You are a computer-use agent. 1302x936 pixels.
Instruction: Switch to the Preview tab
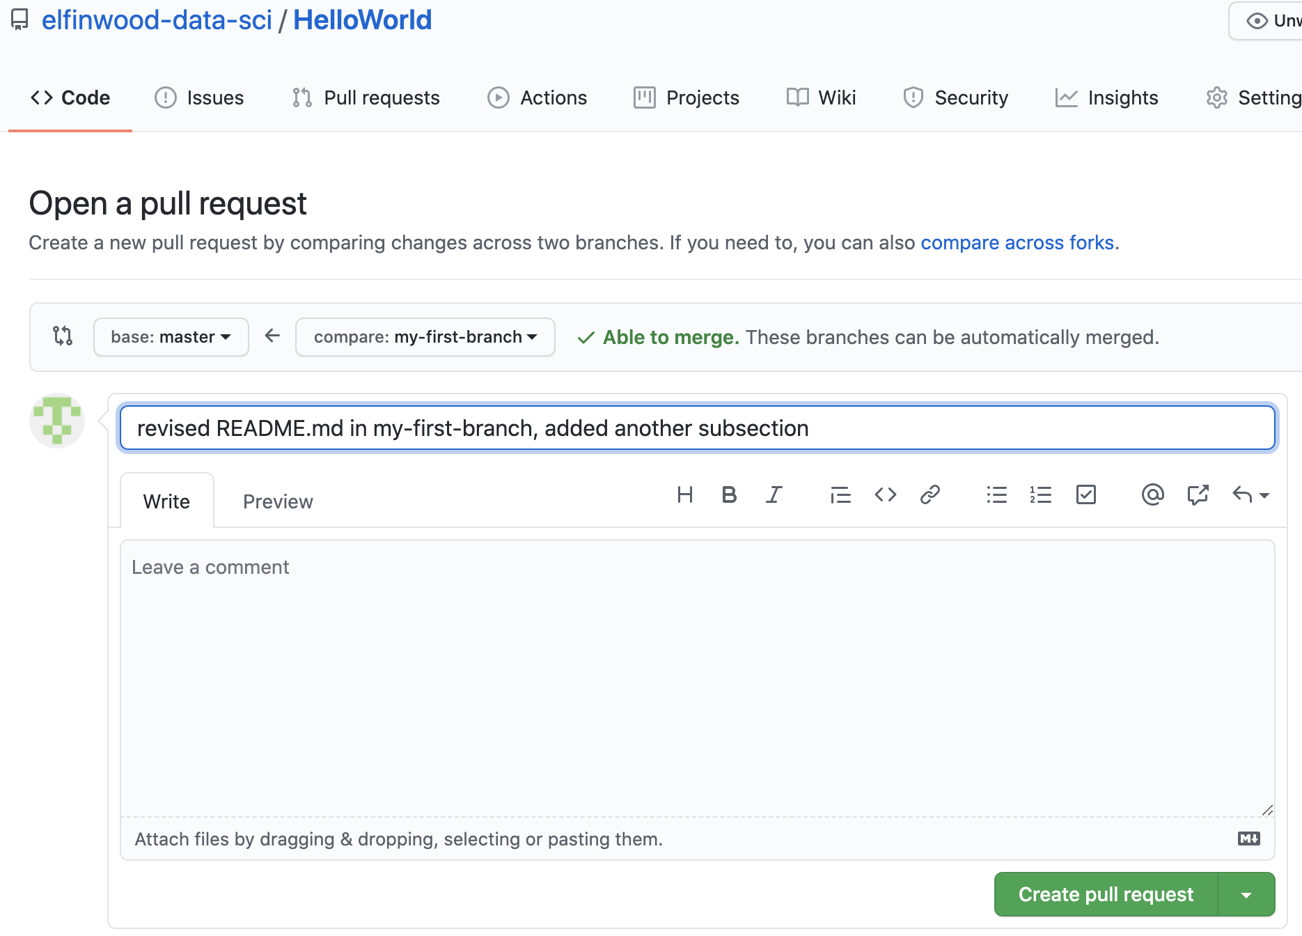click(x=278, y=501)
